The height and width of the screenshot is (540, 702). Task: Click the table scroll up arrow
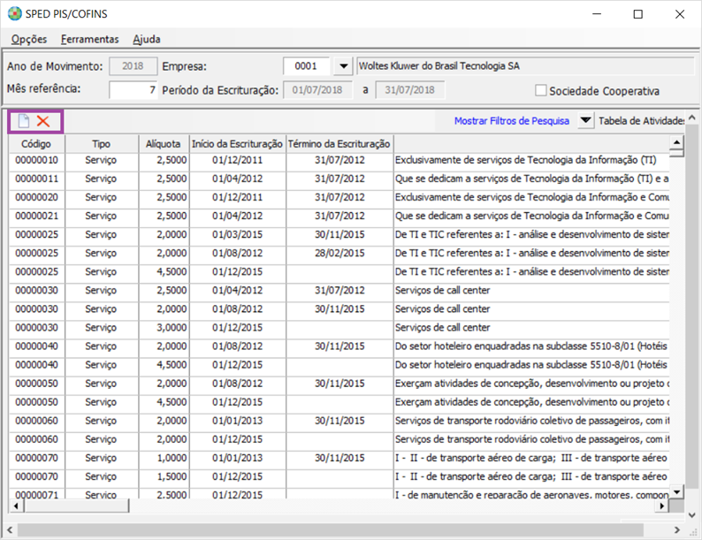677,143
